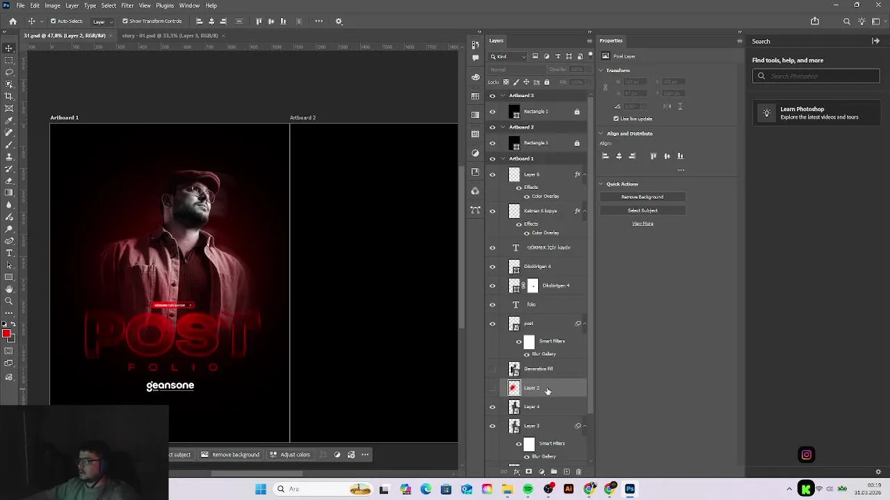Screen dimensions: 890x500
Task: Open the Kind filter dropdown in Layers
Action: click(509, 56)
